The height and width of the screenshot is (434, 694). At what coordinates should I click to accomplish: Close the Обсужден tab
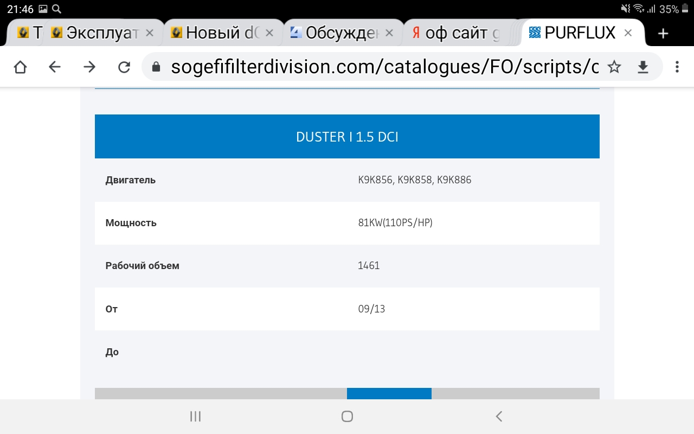[x=389, y=33]
